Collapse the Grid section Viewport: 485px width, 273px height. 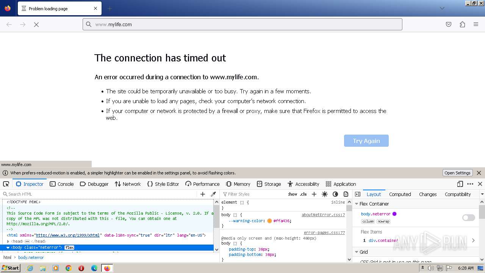click(357, 252)
